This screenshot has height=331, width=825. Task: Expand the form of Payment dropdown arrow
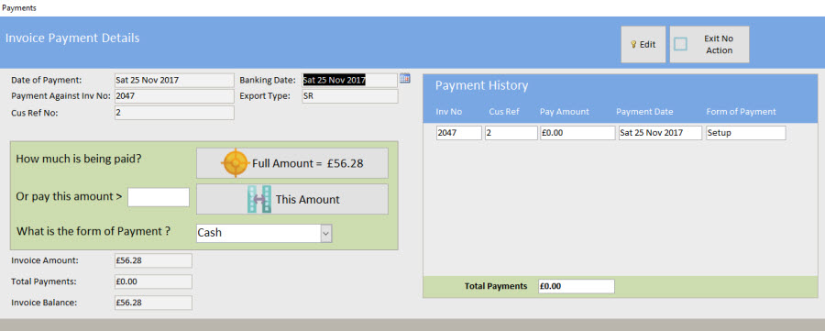(x=326, y=233)
